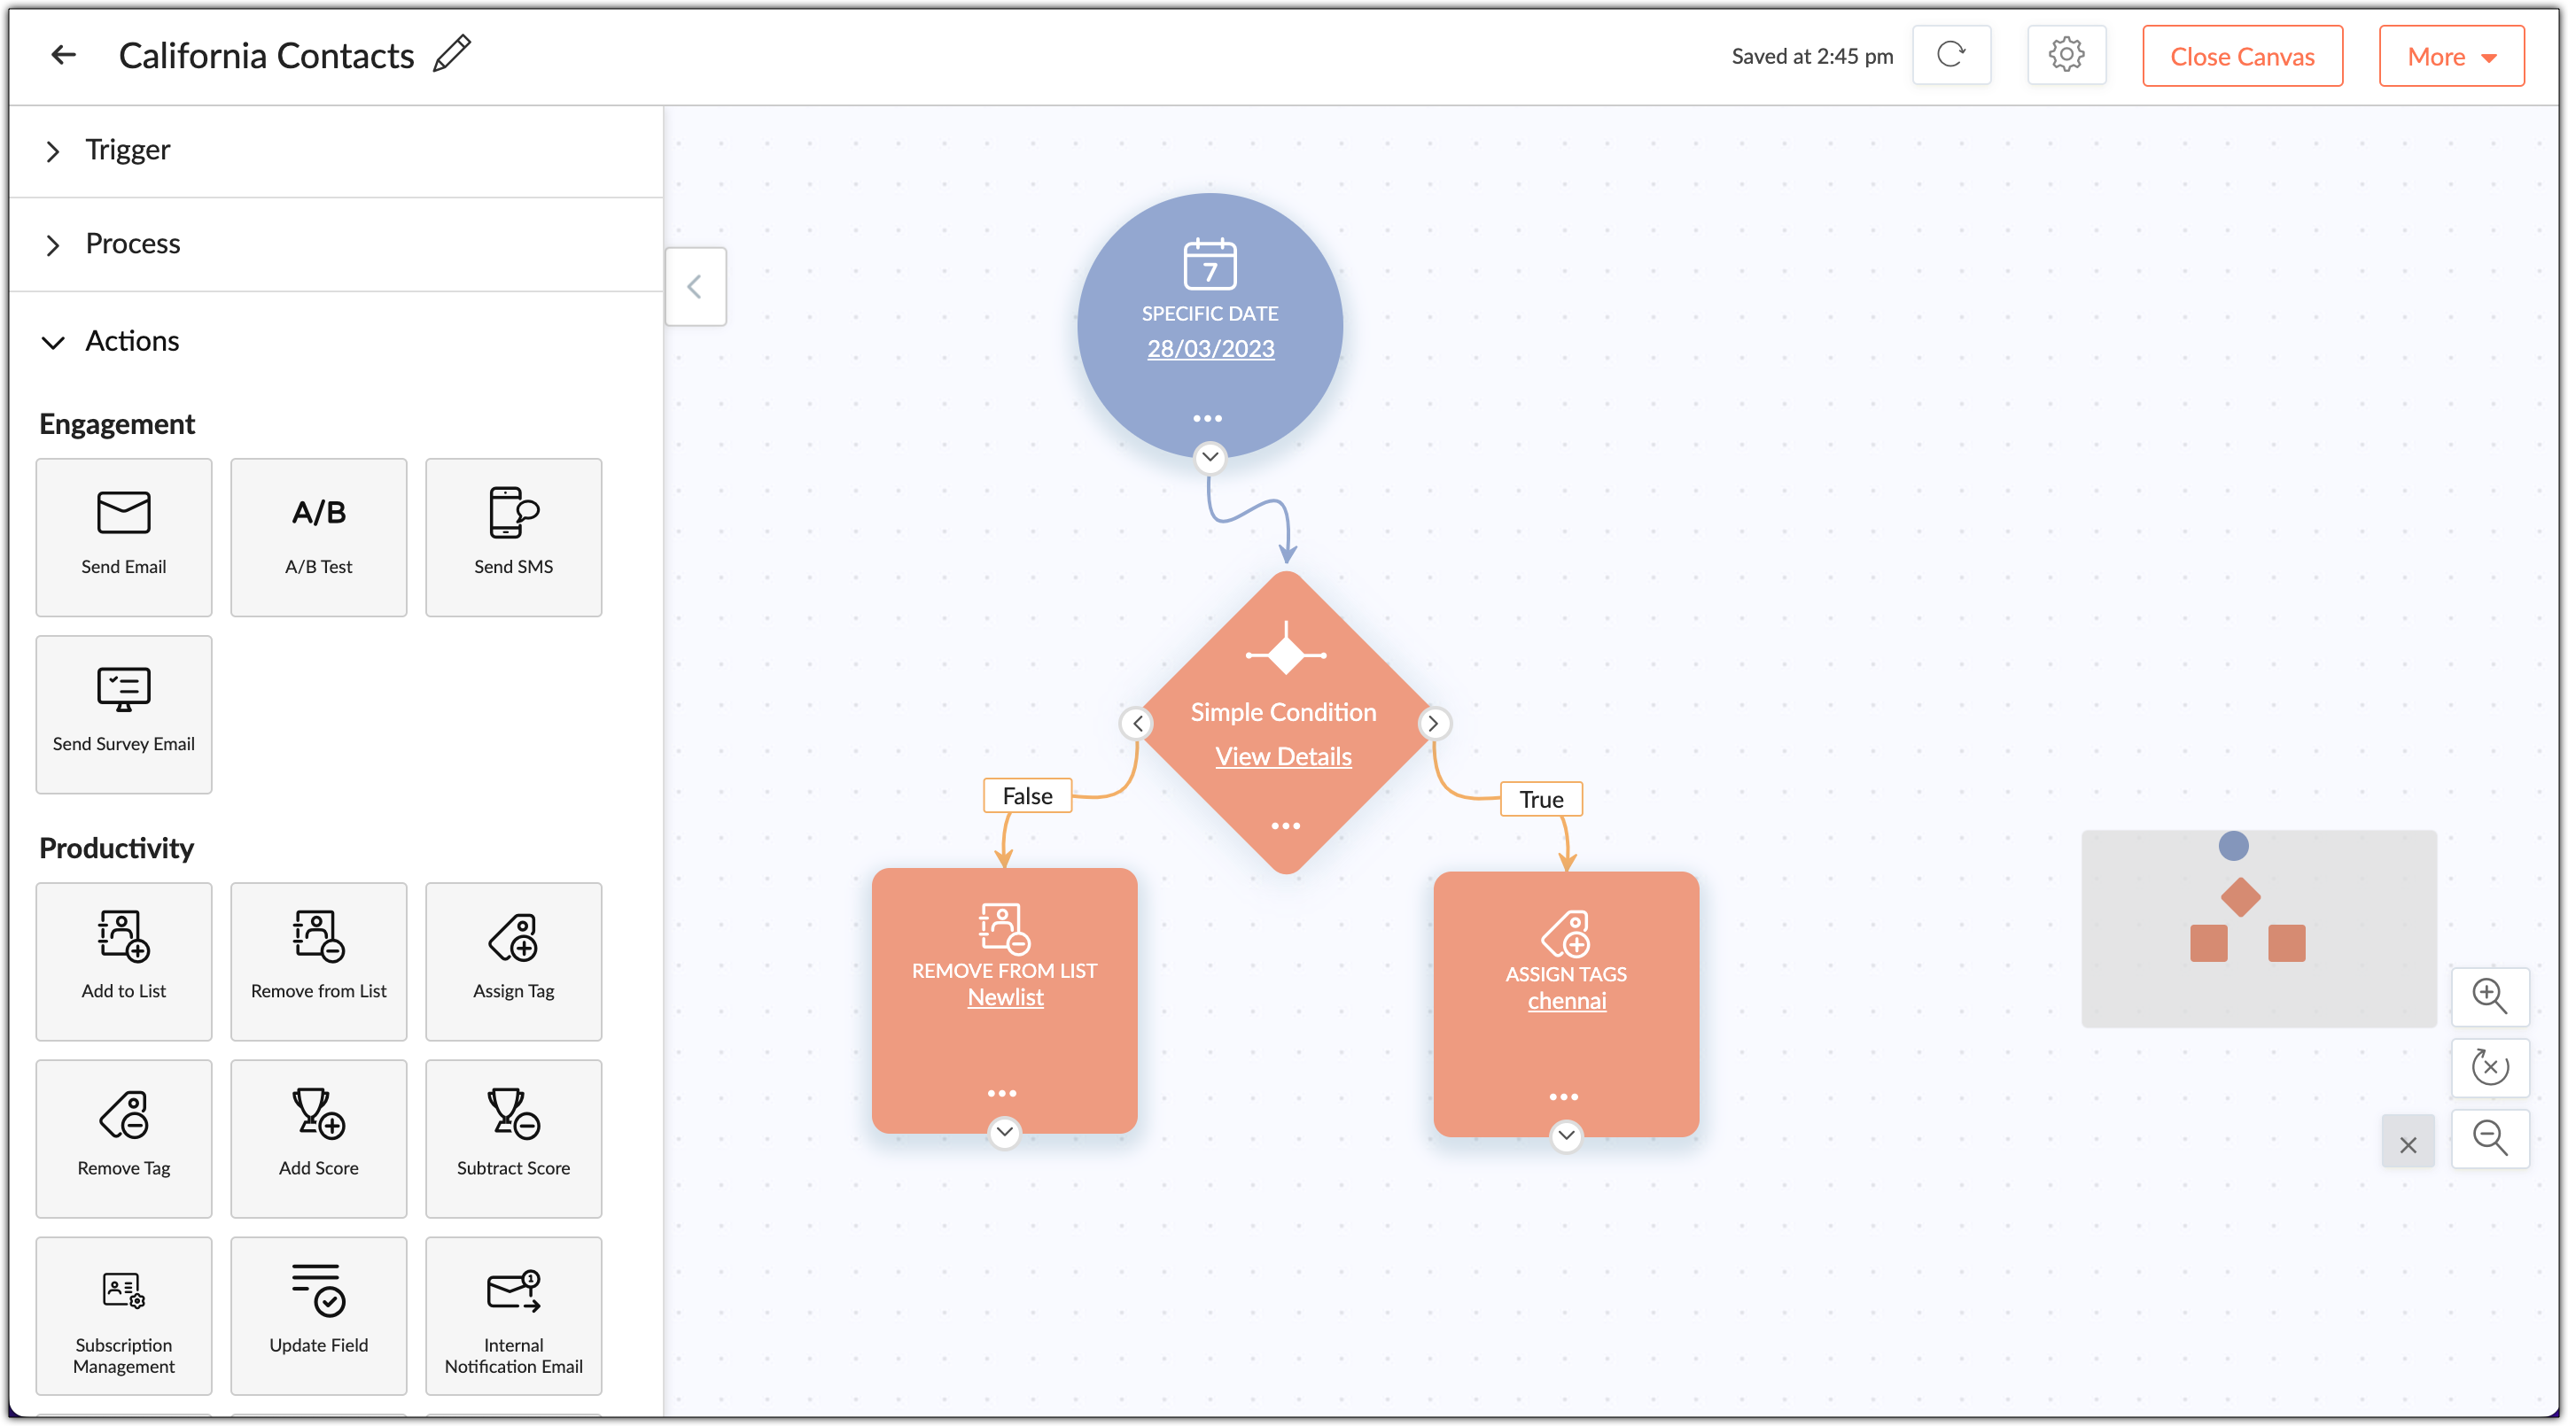Select the Remove from List action

pos(319,962)
